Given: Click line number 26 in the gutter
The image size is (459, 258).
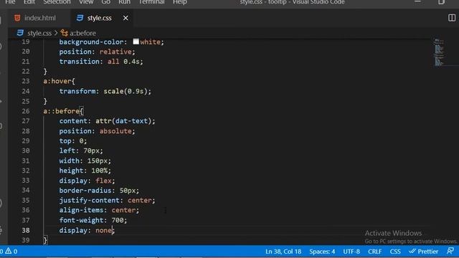Looking at the screenshot, I should (x=26, y=111).
